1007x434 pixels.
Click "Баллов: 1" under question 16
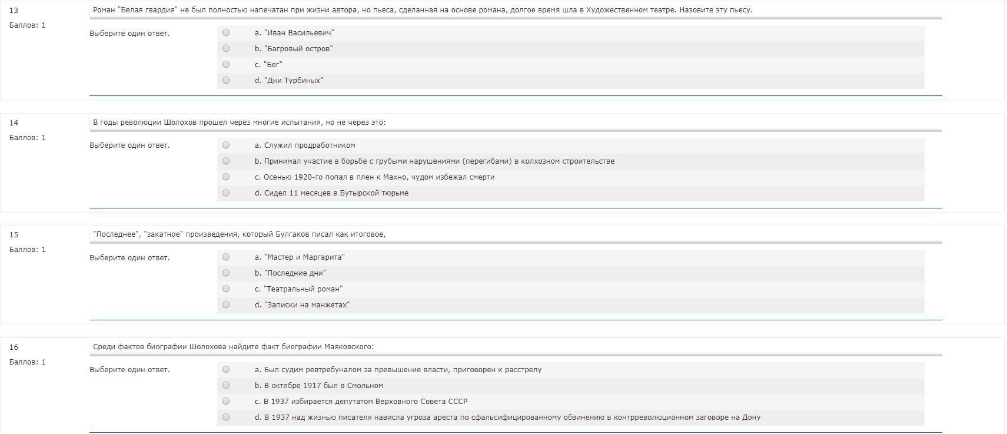pos(27,362)
